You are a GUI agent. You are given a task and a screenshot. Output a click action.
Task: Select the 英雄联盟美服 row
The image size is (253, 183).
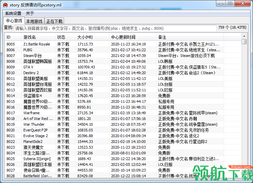(x=123, y=79)
